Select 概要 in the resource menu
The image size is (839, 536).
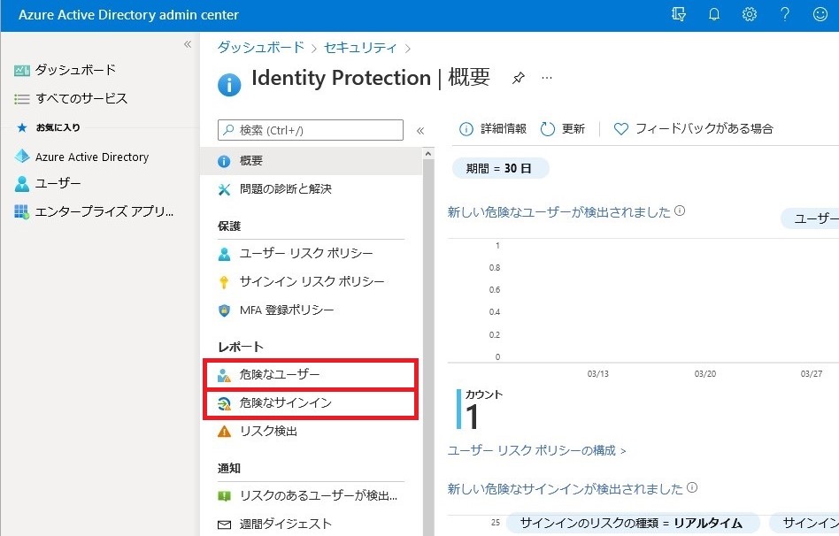point(311,161)
